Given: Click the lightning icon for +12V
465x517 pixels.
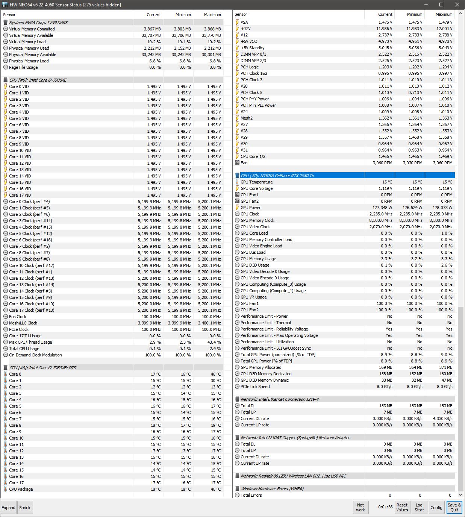Looking at the screenshot, I should tap(237, 29).
